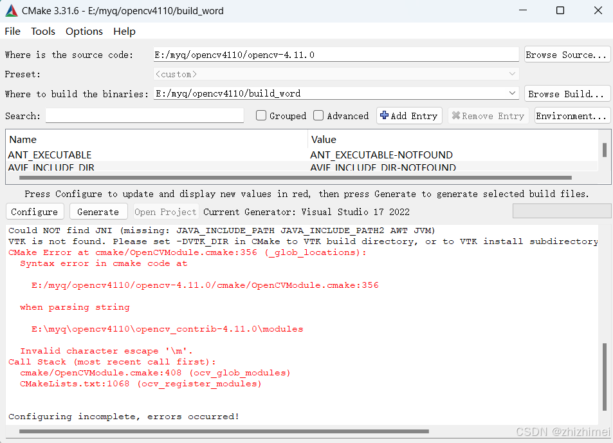Open the Preset dropdown
This screenshot has width=613, height=443.
pyautogui.click(x=336, y=74)
